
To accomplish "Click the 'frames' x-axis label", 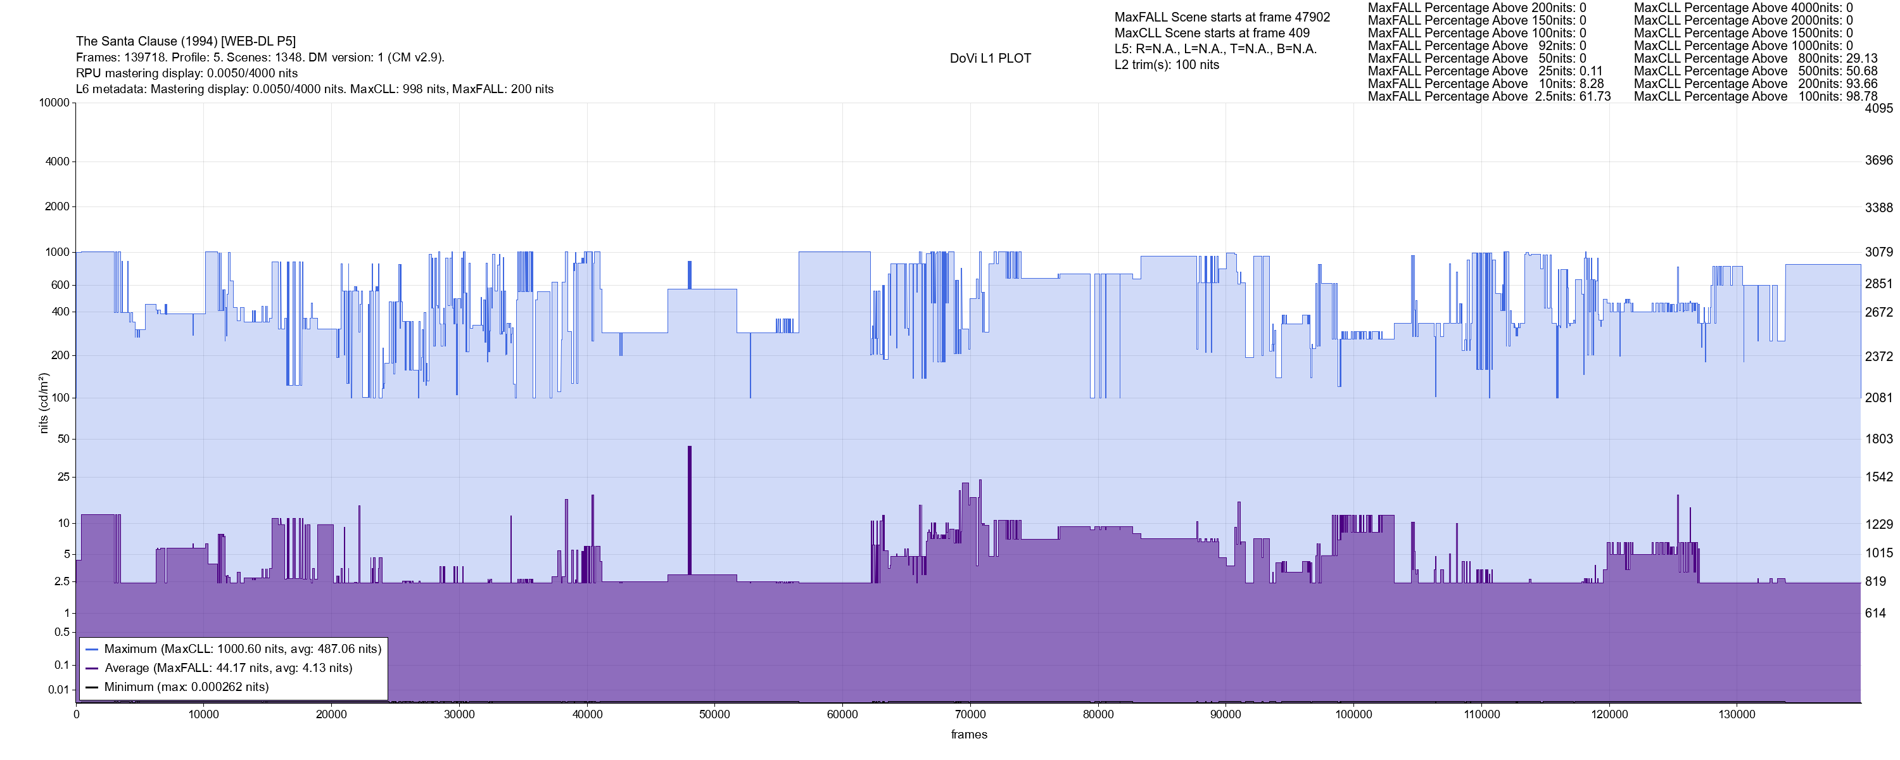I will 968,735.
